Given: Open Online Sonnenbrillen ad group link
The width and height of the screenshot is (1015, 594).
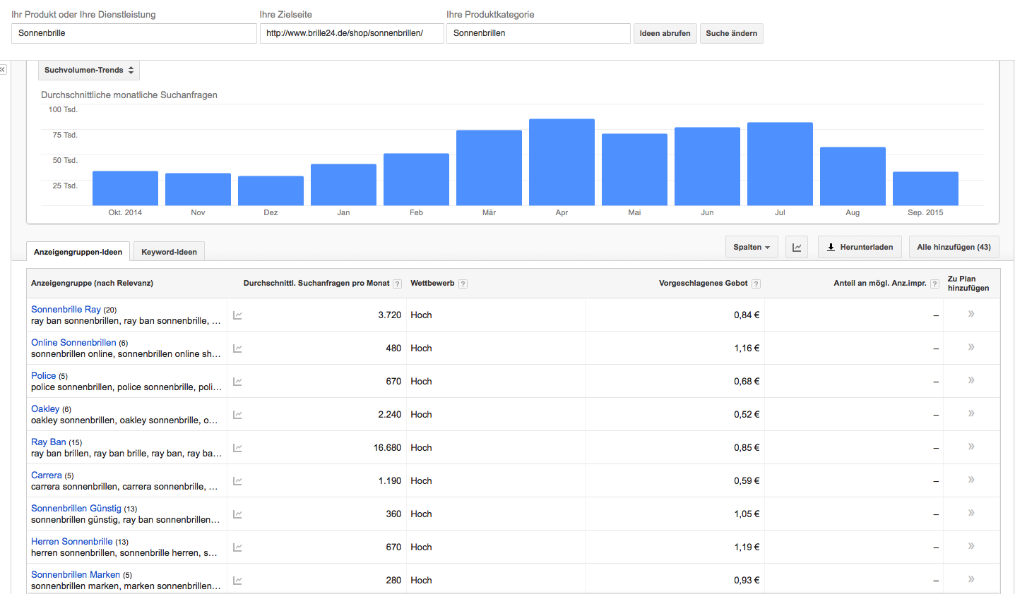Looking at the screenshot, I should click(x=73, y=342).
